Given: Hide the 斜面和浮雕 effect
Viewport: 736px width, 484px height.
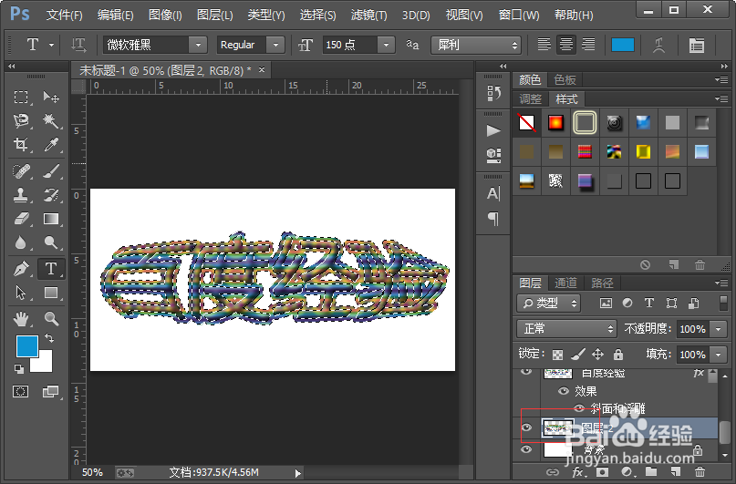Looking at the screenshot, I should (x=580, y=408).
